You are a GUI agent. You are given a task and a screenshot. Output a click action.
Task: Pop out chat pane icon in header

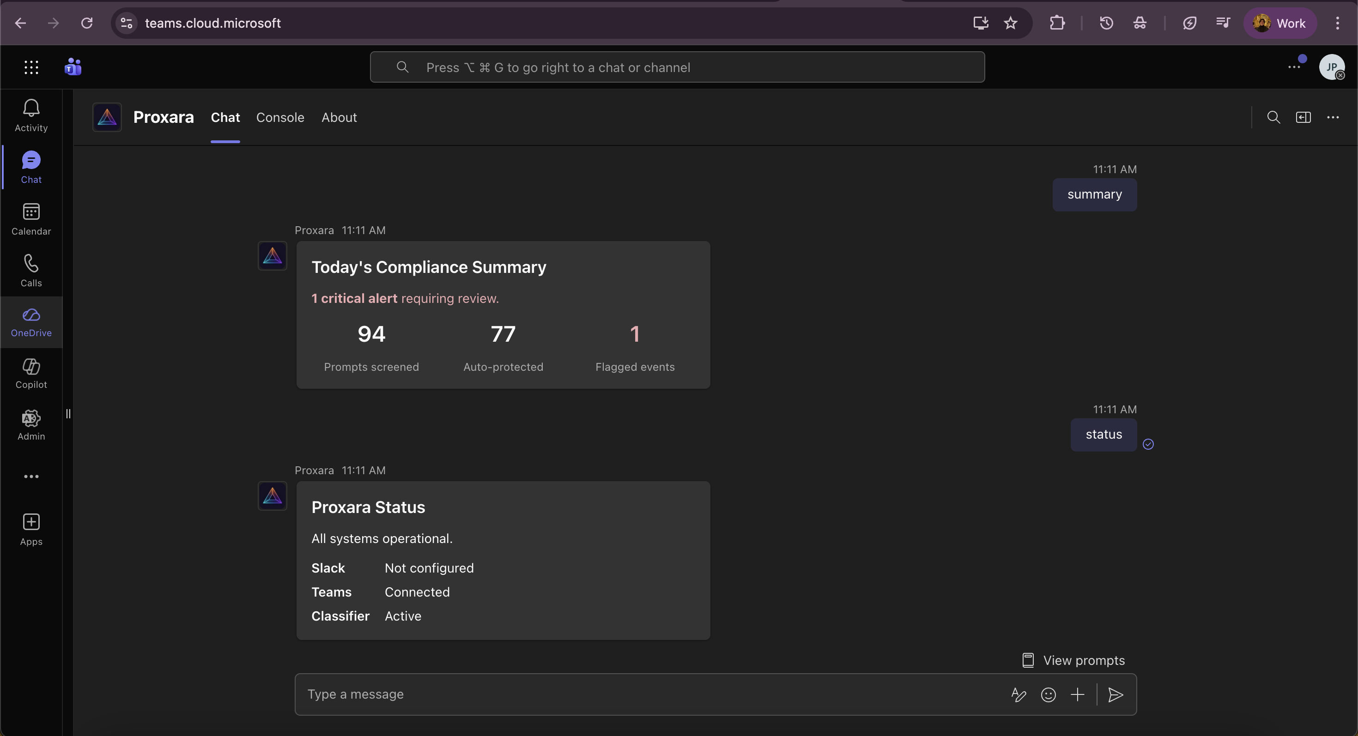click(x=1303, y=117)
